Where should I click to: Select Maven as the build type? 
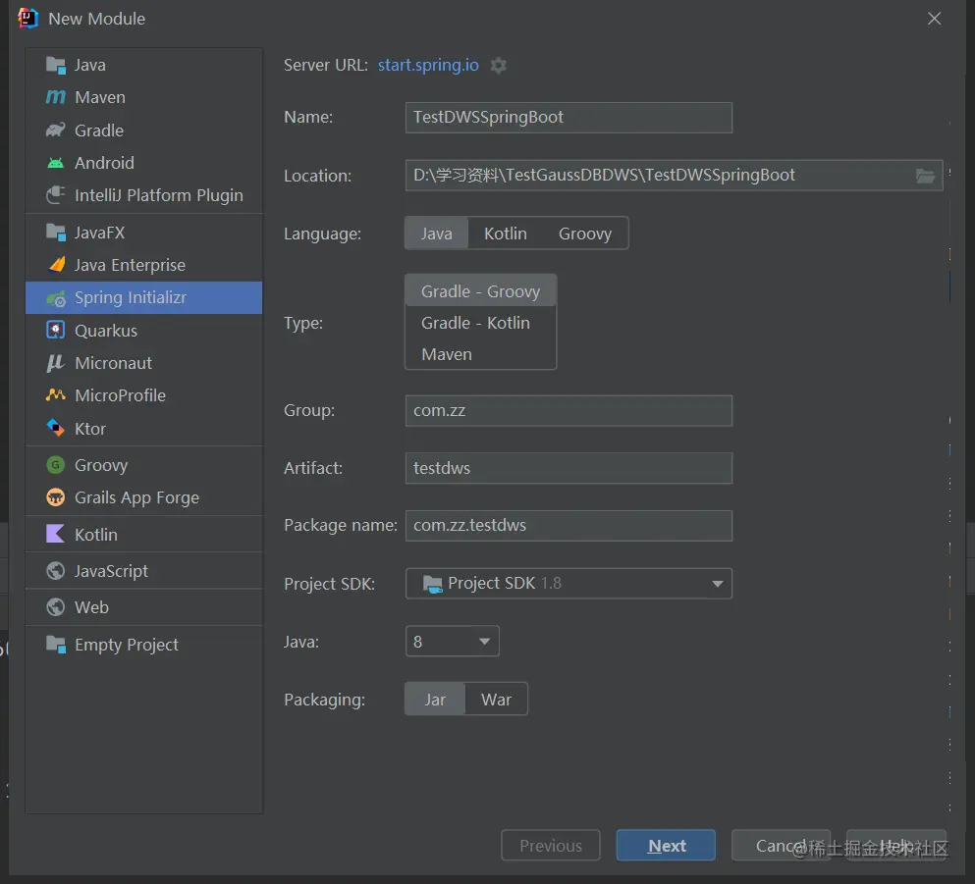447,354
